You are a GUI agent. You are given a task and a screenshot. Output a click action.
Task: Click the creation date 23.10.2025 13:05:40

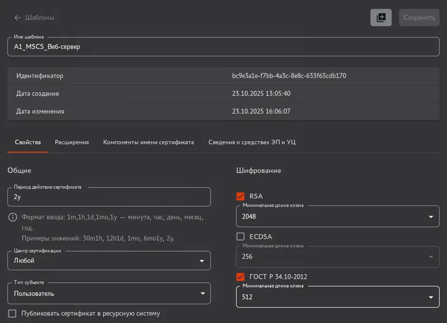(261, 93)
